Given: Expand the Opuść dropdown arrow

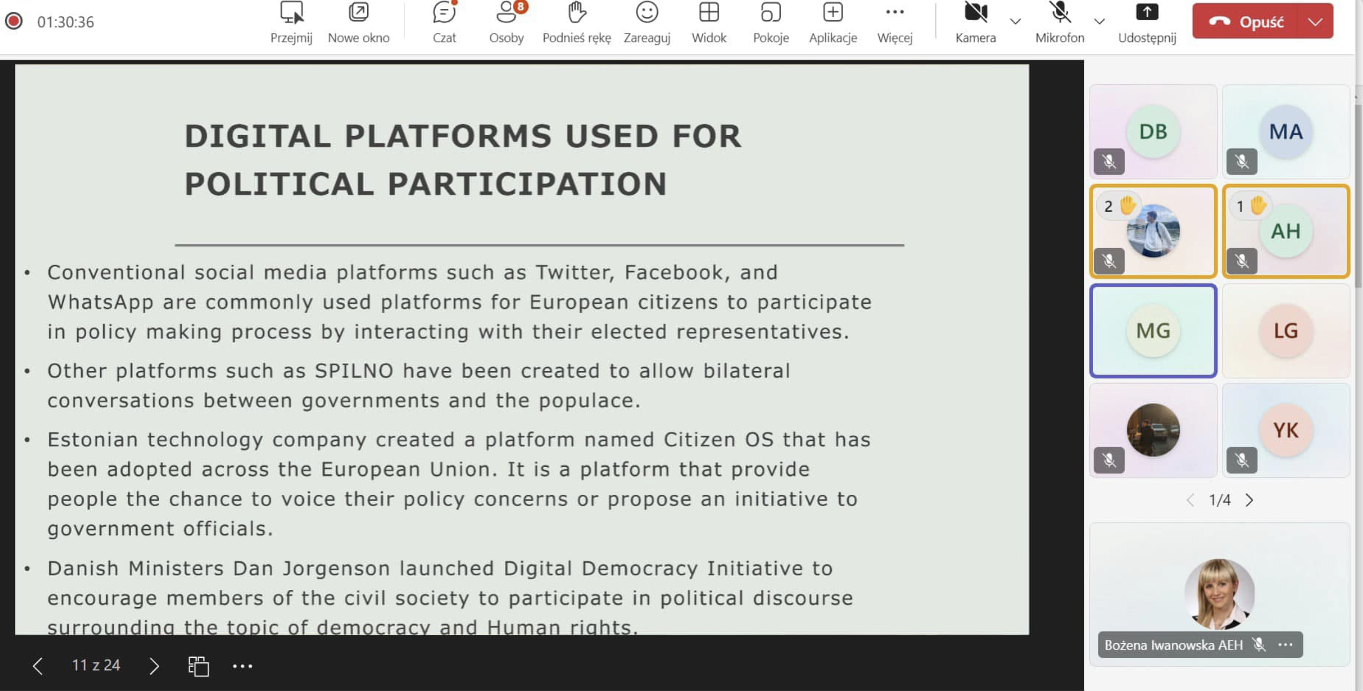Looking at the screenshot, I should pyautogui.click(x=1315, y=21).
